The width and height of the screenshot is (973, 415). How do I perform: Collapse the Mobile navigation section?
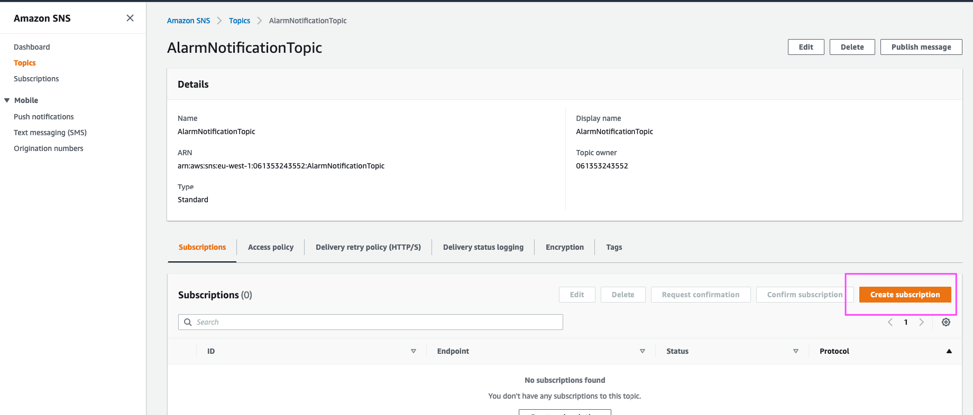click(x=7, y=100)
